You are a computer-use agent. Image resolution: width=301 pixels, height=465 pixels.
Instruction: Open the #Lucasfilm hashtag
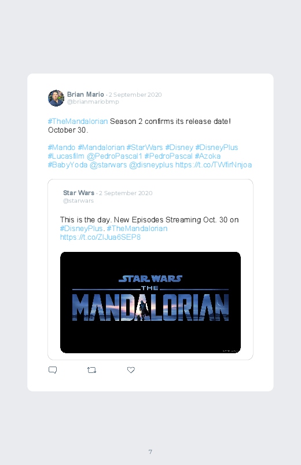66,156
